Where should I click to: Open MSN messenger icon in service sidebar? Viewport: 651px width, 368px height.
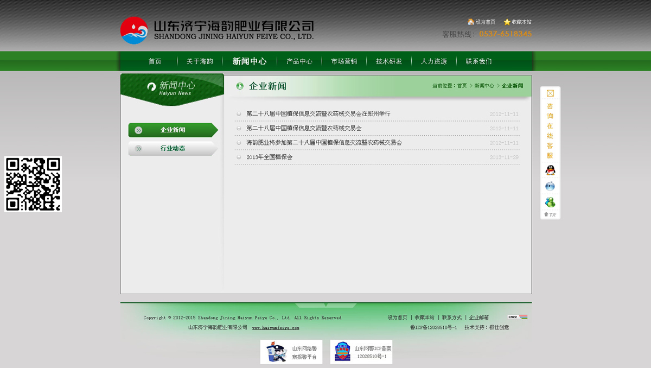[x=550, y=202]
